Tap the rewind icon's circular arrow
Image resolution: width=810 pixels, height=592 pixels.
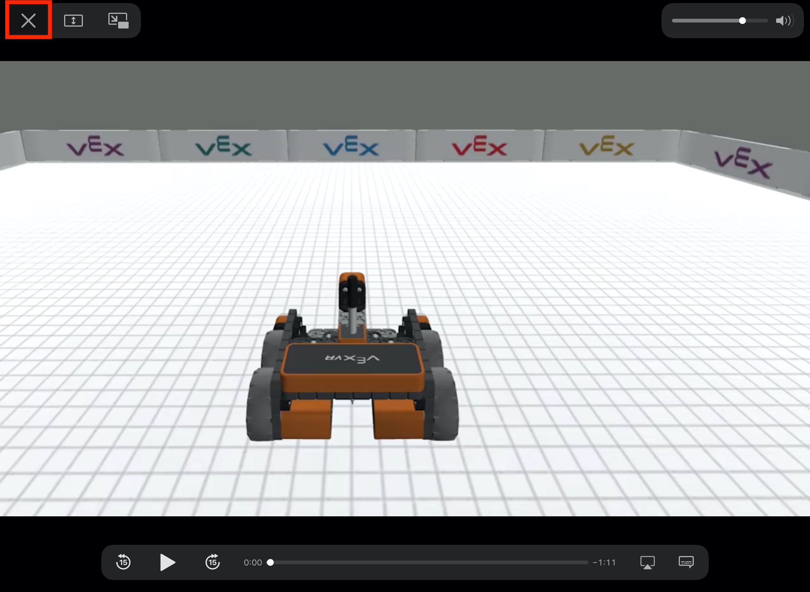123,562
